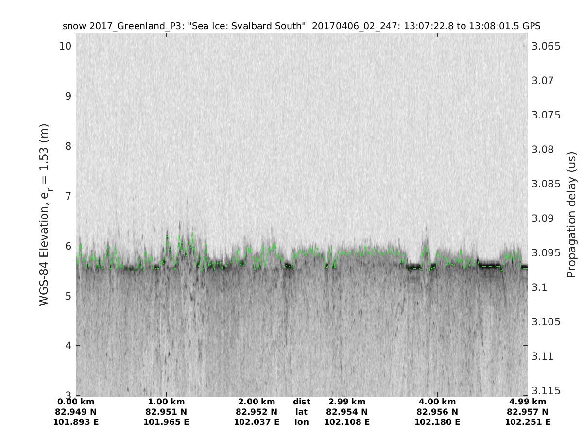Click the 4 elevation tick label
The height and width of the screenshot is (437, 583).
coord(69,346)
